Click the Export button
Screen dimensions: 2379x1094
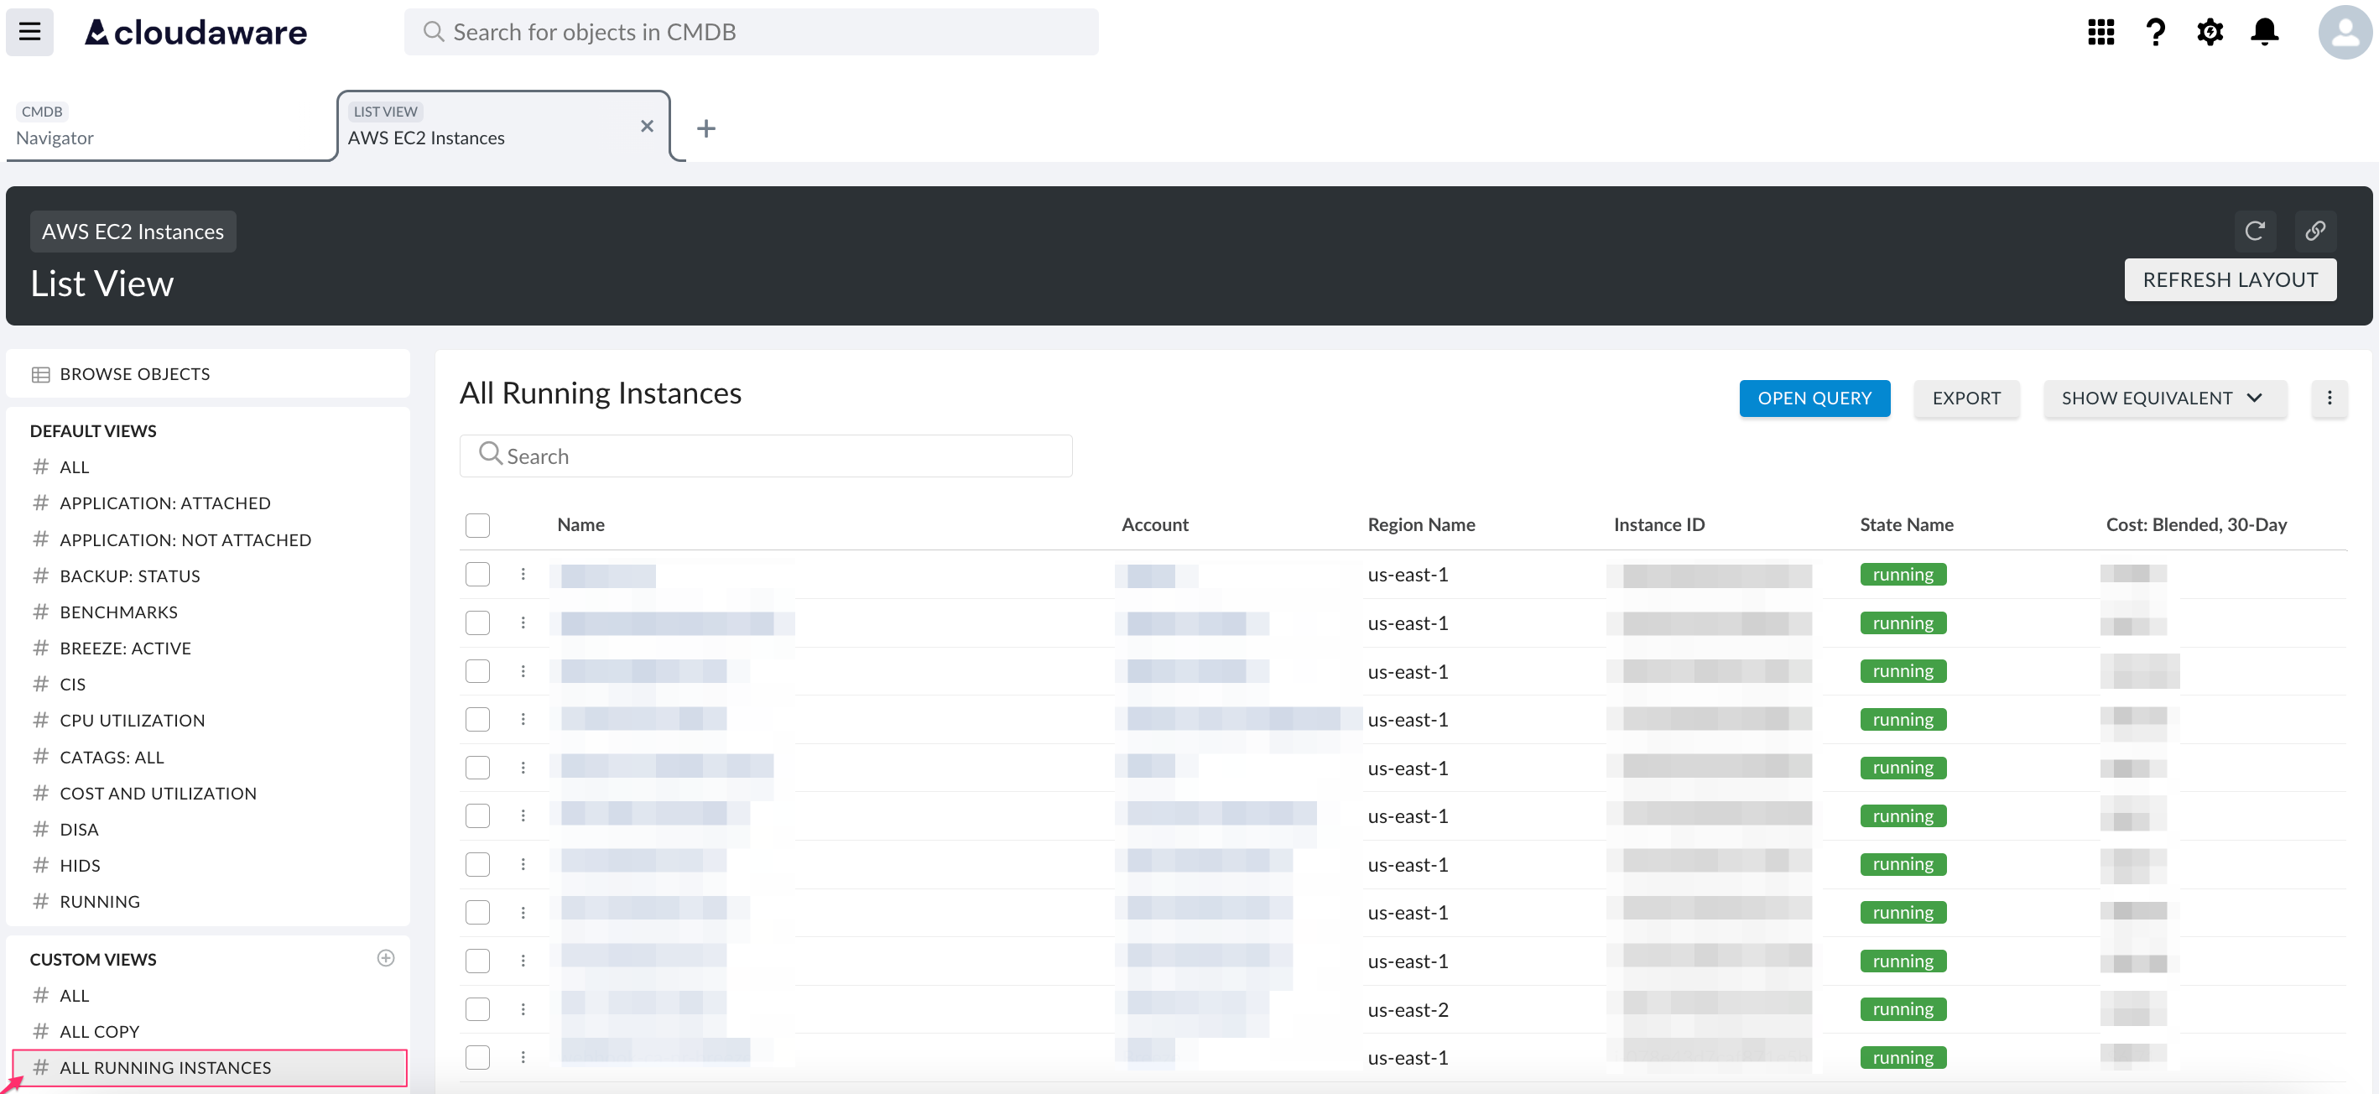1965,399
